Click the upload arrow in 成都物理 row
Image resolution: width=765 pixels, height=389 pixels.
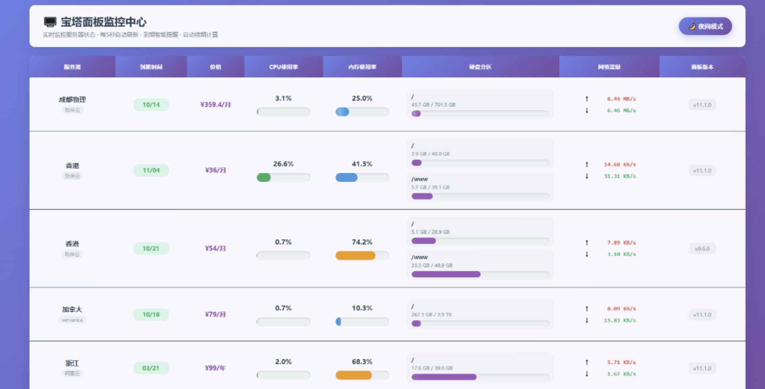click(587, 99)
